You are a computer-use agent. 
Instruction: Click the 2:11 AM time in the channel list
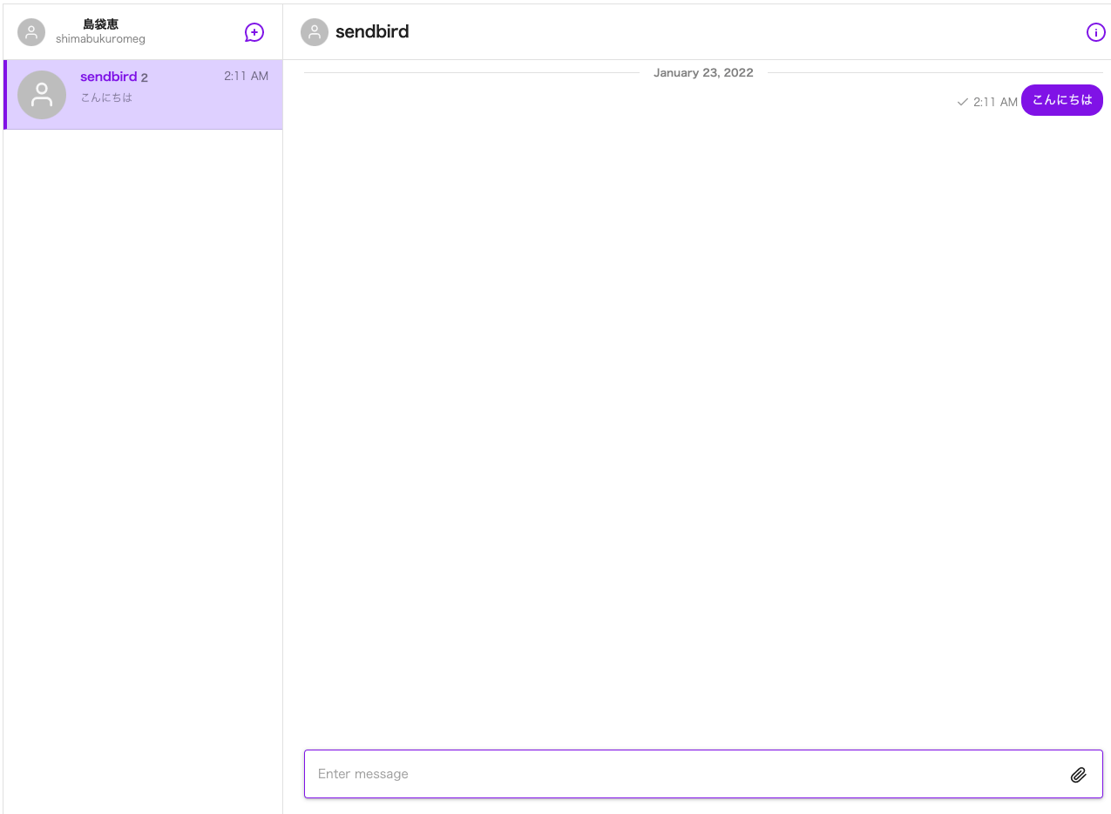(x=246, y=76)
